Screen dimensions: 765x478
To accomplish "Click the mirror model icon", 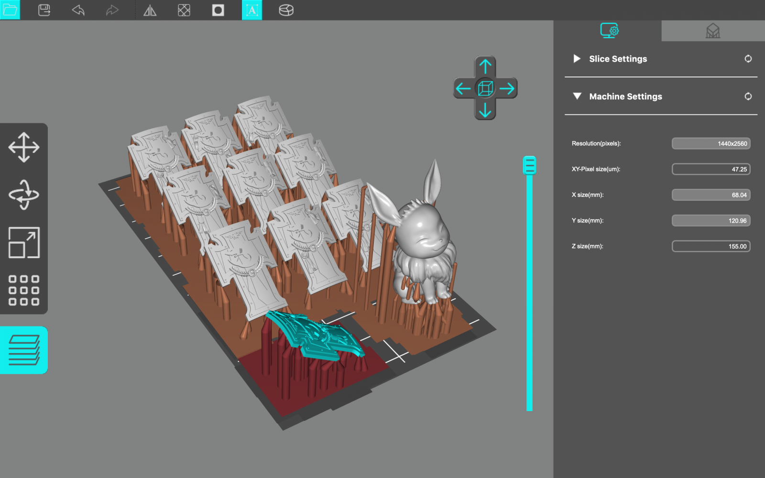I will [150, 10].
